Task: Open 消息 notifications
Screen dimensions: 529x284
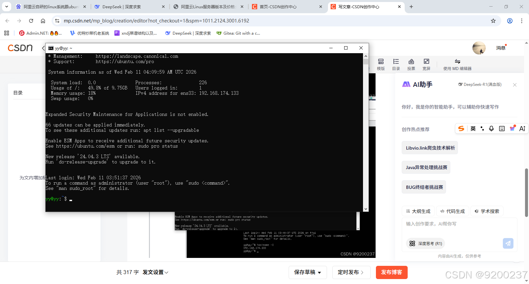Action: point(501,48)
